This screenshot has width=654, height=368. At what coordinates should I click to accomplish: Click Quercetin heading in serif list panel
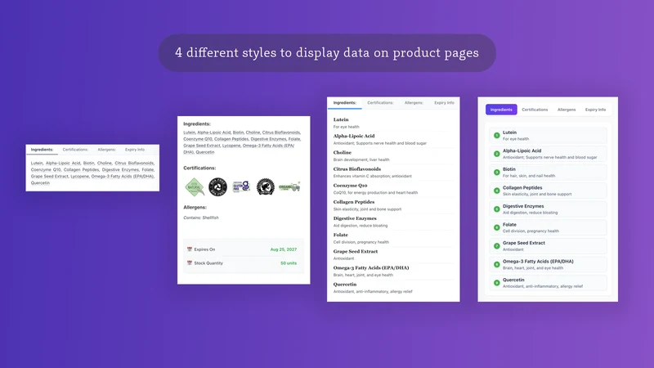pyautogui.click(x=344, y=284)
